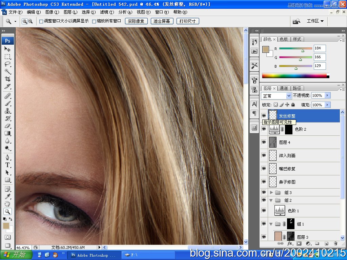
Task: Toggle visibility of 嘴巴修复 layer
Action: click(264, 169)
